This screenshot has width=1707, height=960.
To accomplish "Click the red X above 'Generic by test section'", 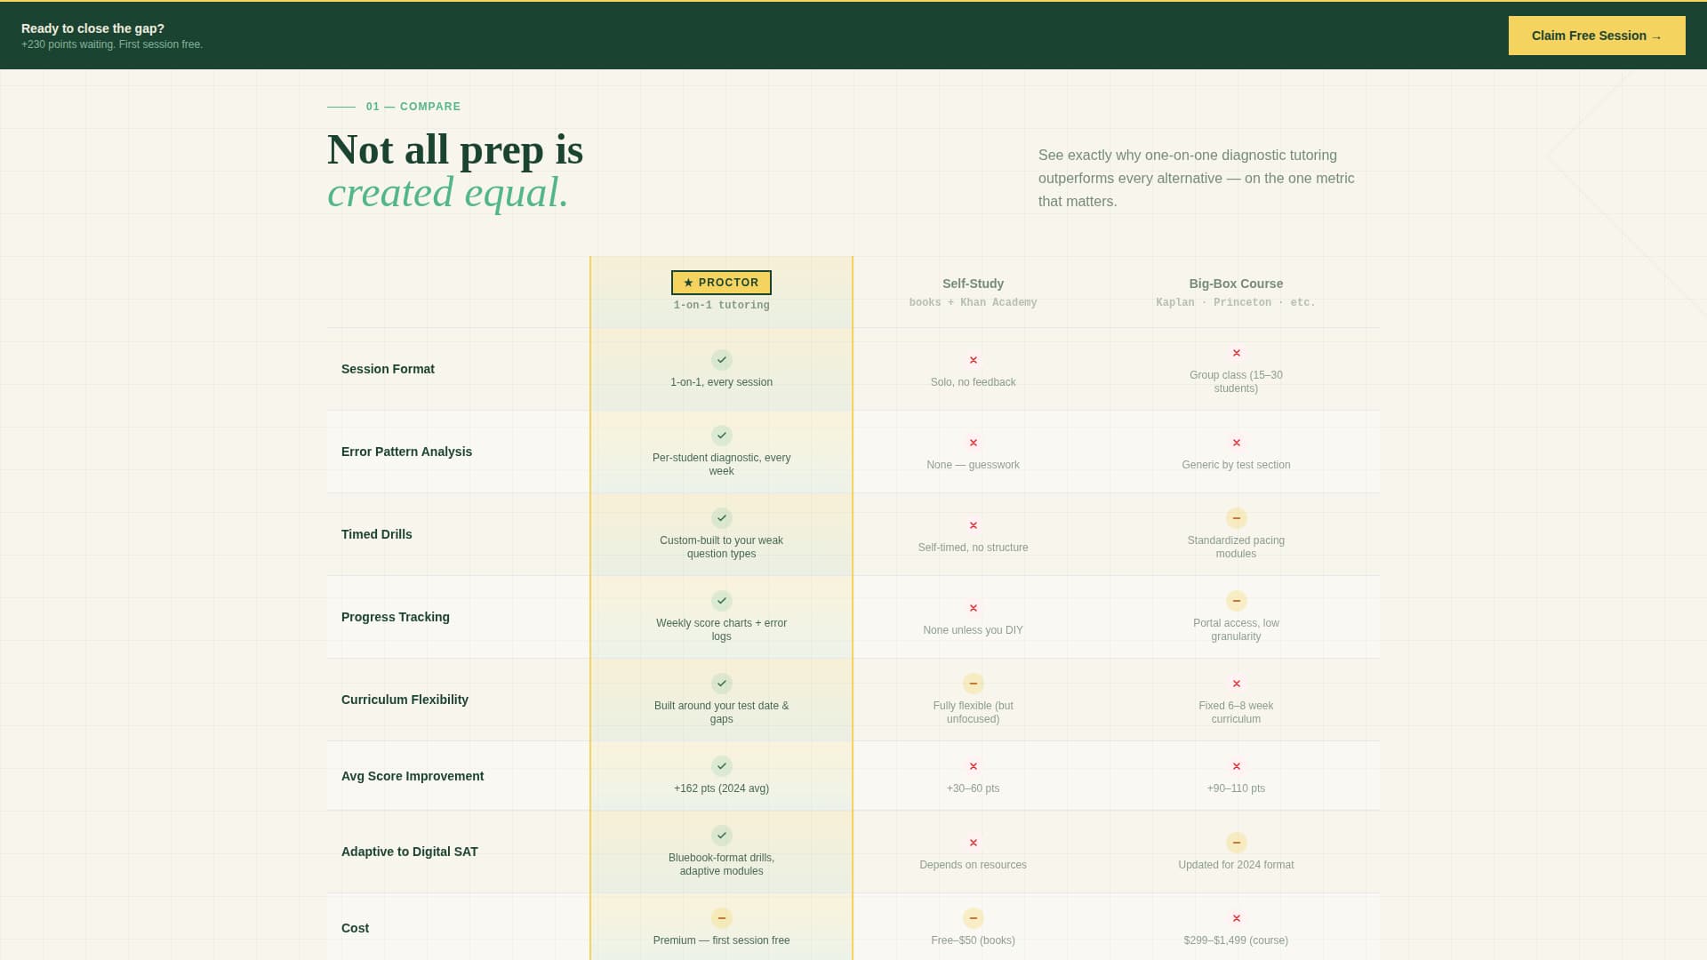I will (x=1237, y=443).
